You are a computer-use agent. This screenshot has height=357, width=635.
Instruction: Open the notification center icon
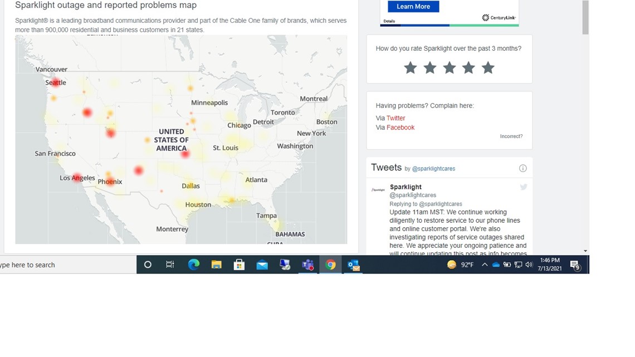click(x=575, y=265)
